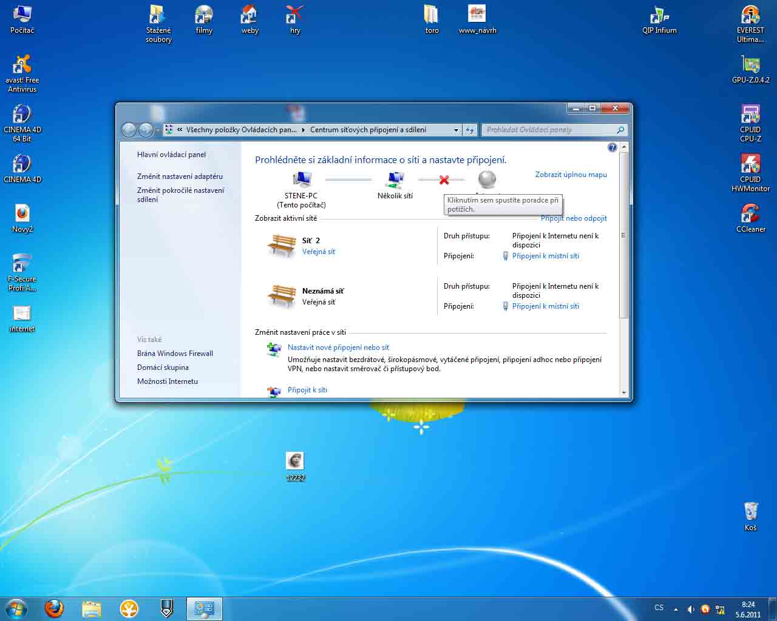Click the bench icon next to Síť 2

[282, 246]
